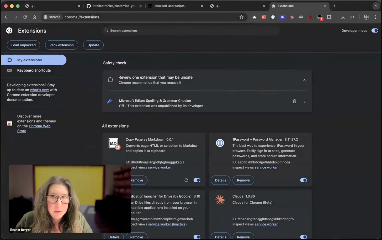Bookmark this page with the star icon
Image resolution: width=382 pixels, height=240 pixels.
point(241,17)
